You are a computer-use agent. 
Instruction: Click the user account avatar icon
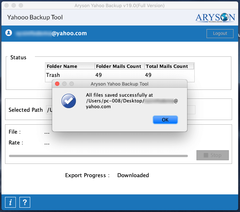(9, 33)
